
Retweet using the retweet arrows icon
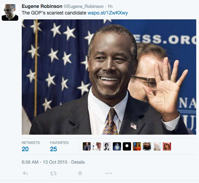click(53, 173)
